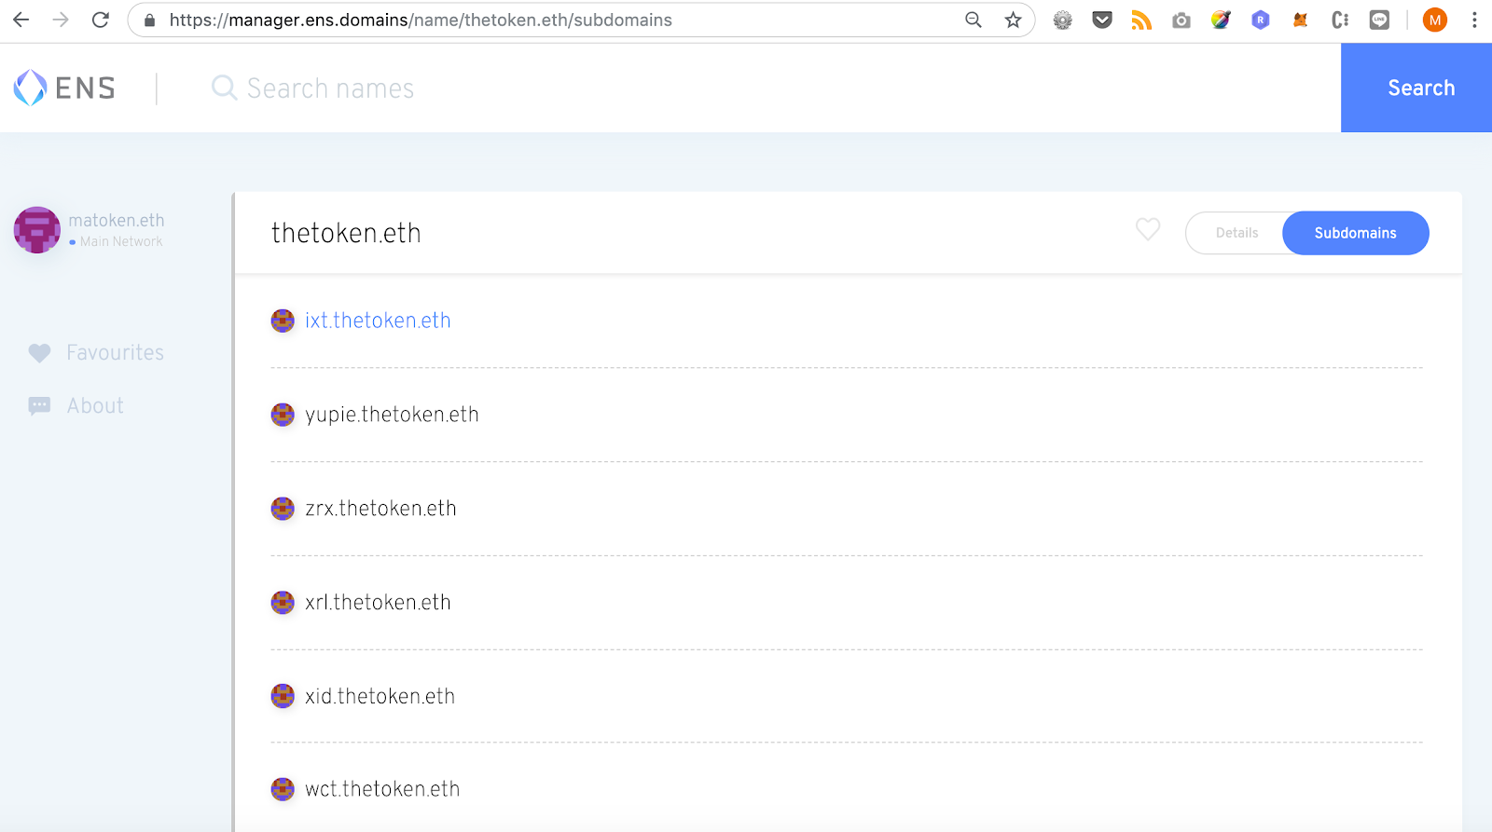1492x832 pixels.
Task: Click the matoken.eth account avatar
Action: tap(37, 230)
